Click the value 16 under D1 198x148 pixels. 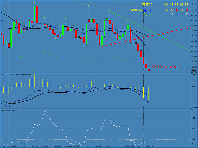click(x=177, y=14)
